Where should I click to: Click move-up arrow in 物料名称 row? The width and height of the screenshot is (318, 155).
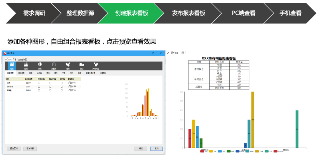pos(73,87)
